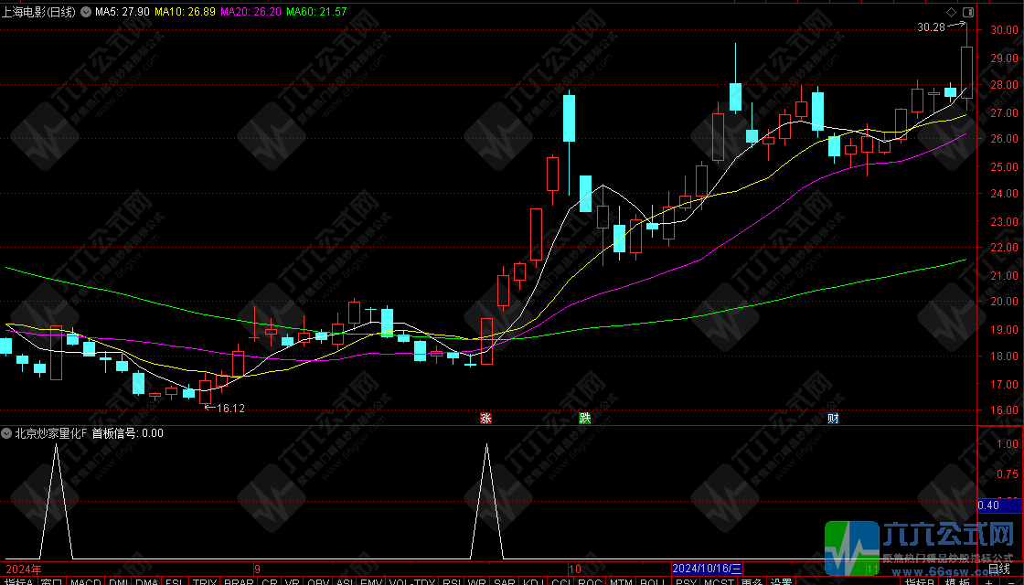1024x585 pixels.
Task: Toggle the 指标A indicator group
Action: 18,581
